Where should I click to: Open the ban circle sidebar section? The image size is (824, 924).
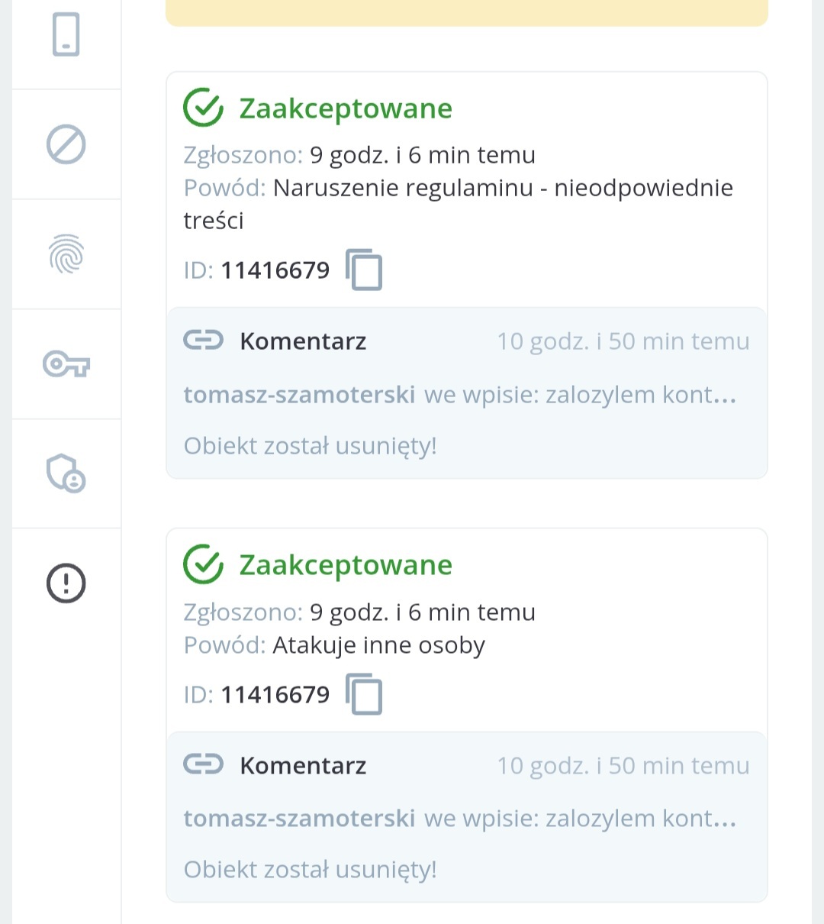66,144
